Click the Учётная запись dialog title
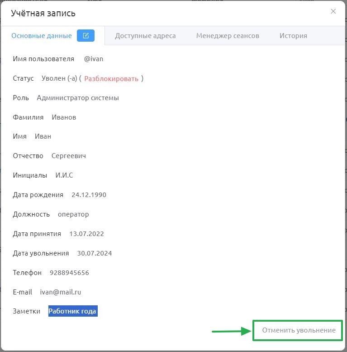Viewport: 347px width, 352px height. [x=43, y=13]
